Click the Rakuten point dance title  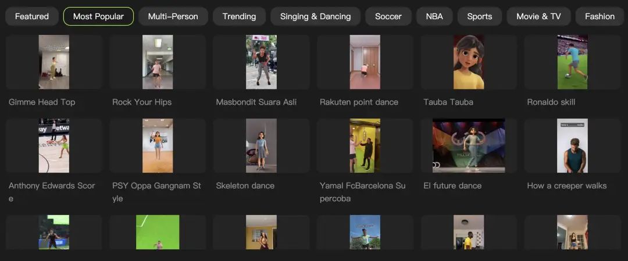pyautogui.click(x=359, y=102)
